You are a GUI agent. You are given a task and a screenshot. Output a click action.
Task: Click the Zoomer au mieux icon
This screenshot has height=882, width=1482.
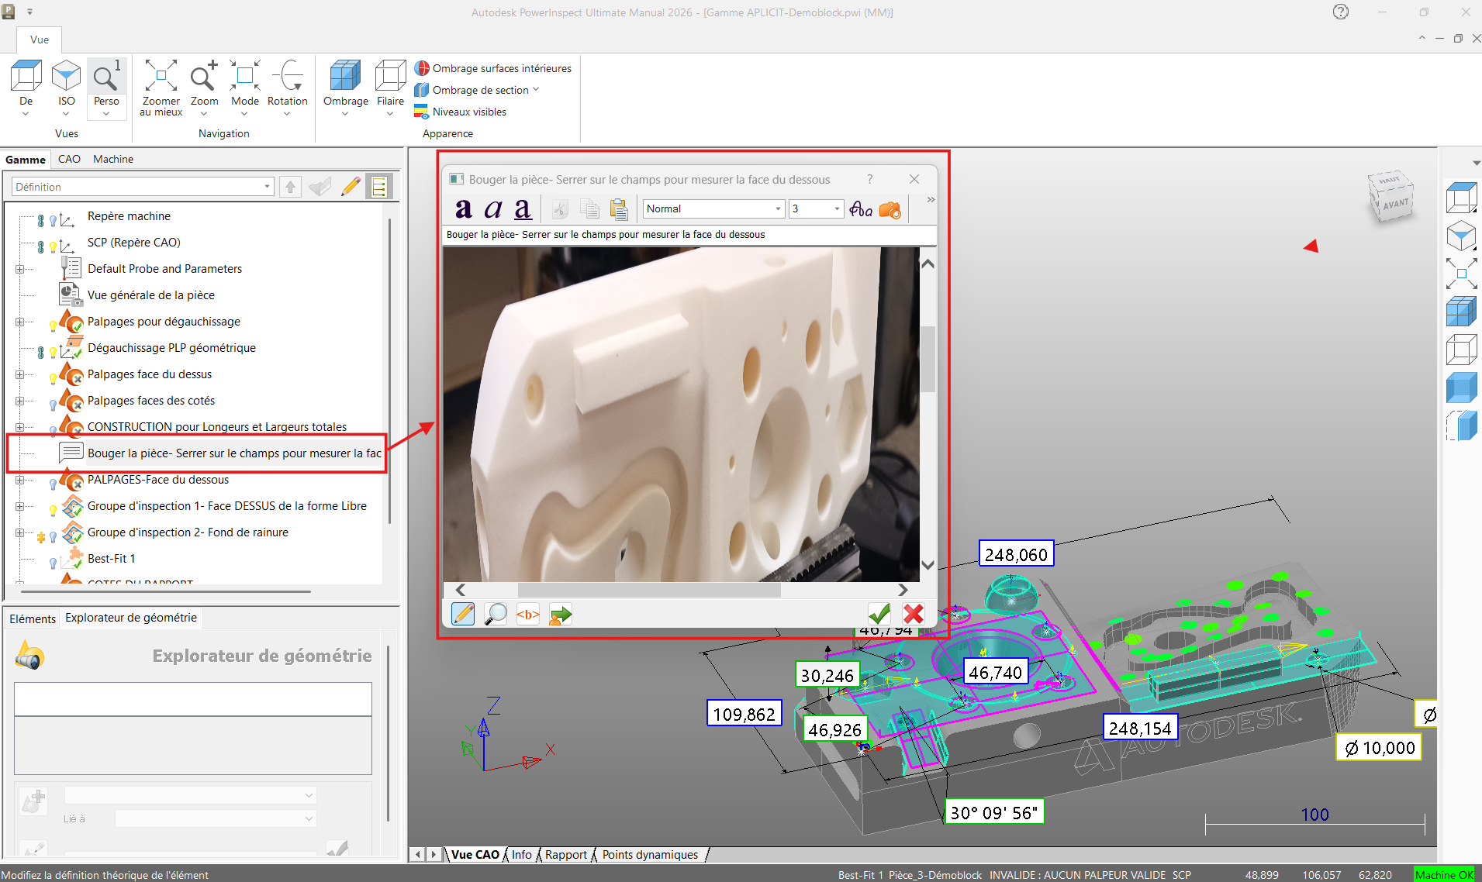[161, 78]
